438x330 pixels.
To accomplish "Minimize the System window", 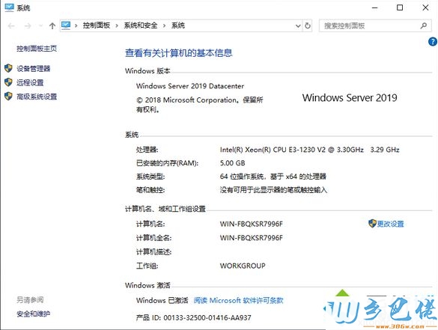I will coord(374,7).
